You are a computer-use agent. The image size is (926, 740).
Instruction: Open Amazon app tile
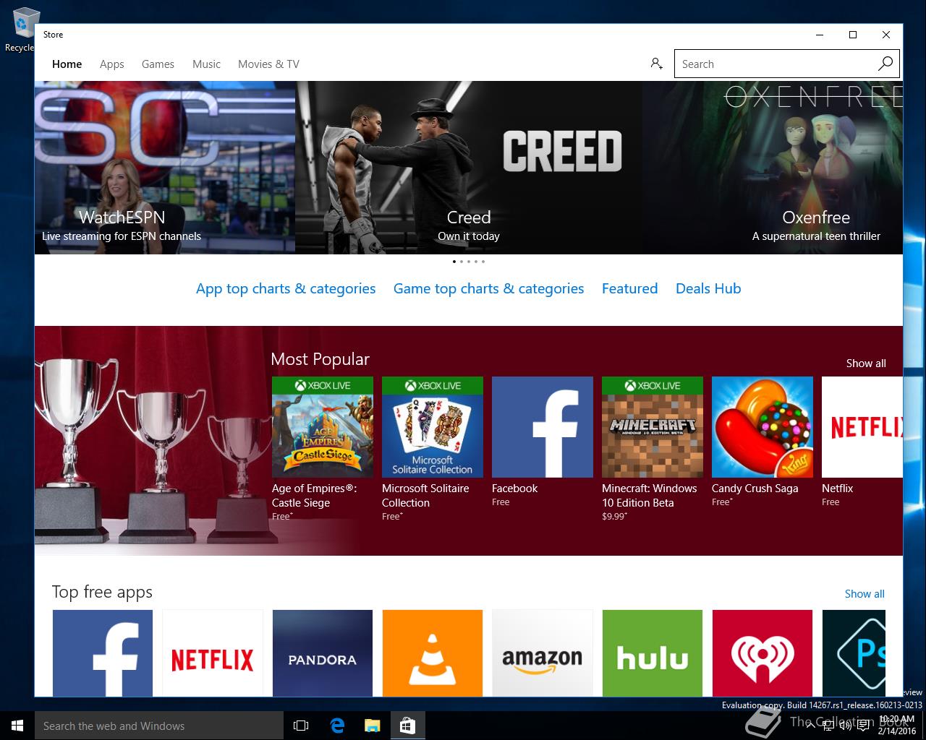[543, 653]
